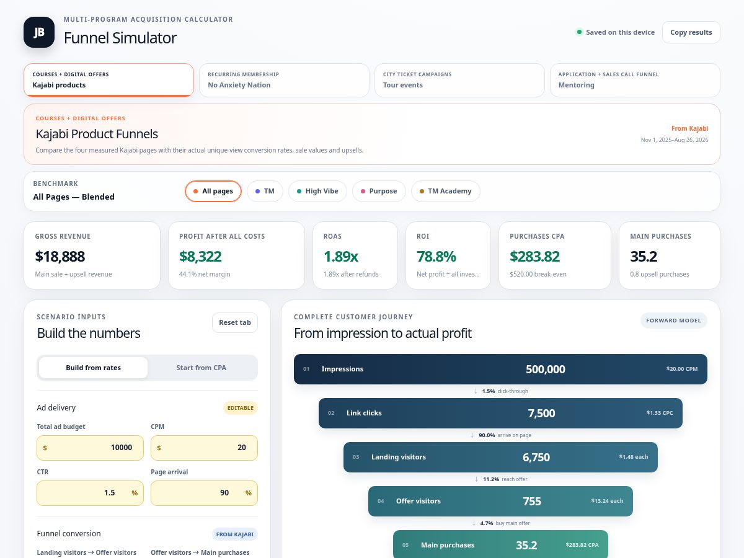The height and width of the screenshot is (558, 744).
Task: Open the Tour events tab
Action: 459,80
